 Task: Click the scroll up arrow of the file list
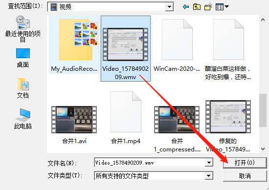pos(263,20)
